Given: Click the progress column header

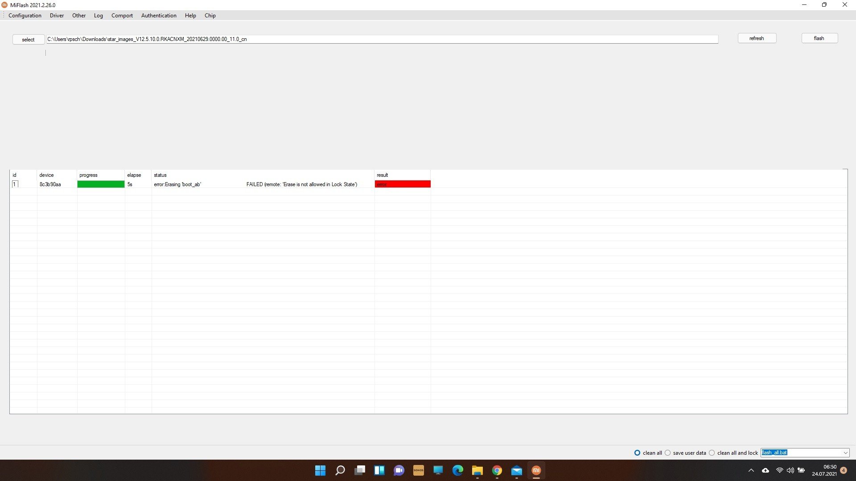Looking at the screenshot, I should click(101, 175).
